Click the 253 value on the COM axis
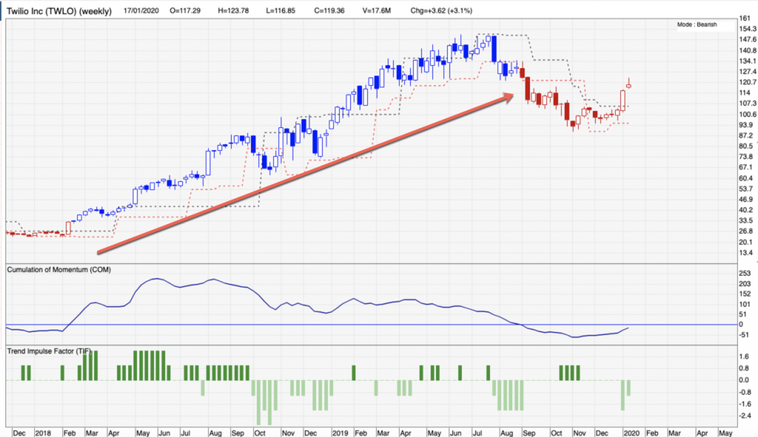 point(745,274)
